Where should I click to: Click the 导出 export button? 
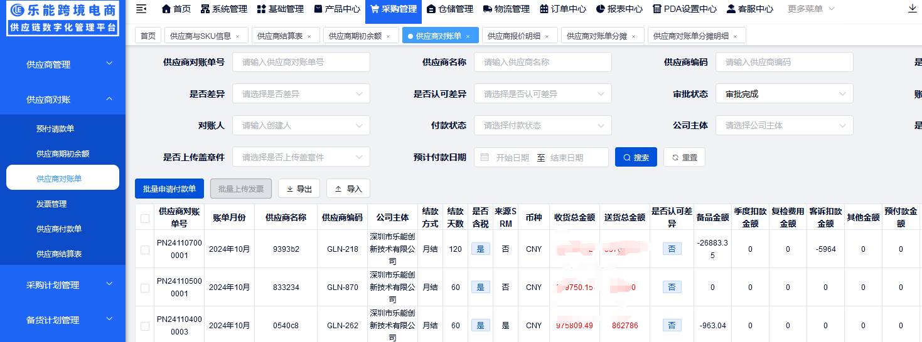299,189
